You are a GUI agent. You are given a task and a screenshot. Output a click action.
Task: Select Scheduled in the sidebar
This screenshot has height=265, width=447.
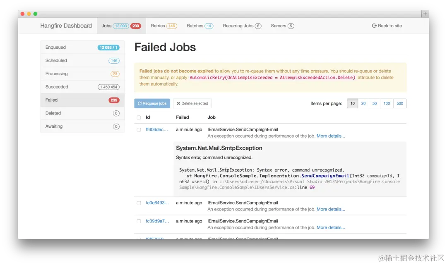[x=82, y=60]
